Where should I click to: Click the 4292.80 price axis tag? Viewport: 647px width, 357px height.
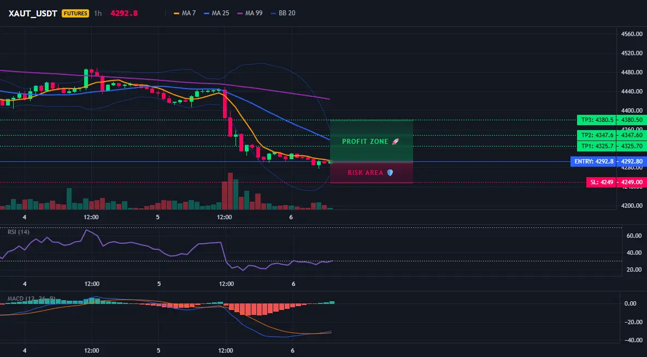pos(631,162)
